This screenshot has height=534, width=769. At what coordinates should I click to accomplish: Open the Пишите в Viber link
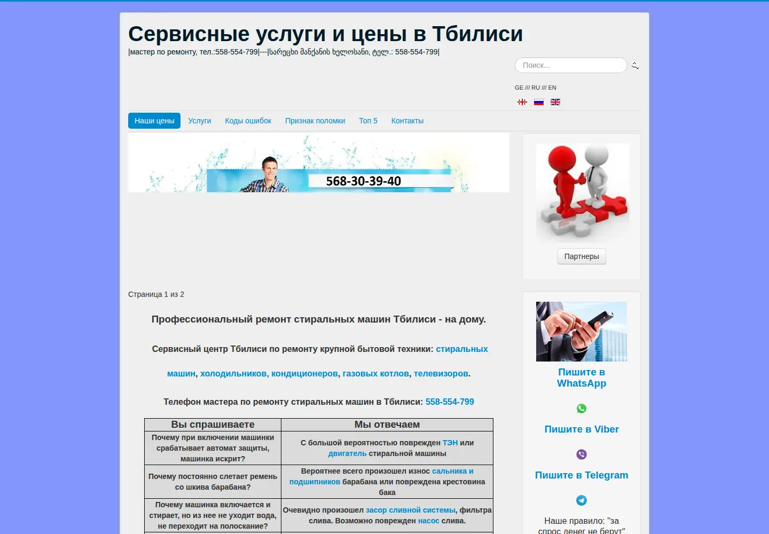pos(582,429)
